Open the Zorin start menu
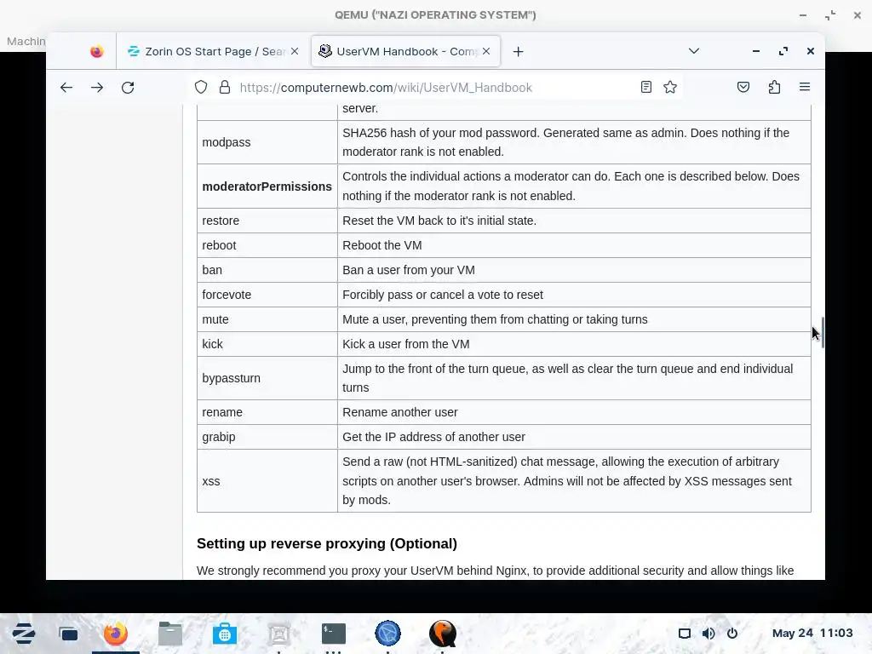 23,634
